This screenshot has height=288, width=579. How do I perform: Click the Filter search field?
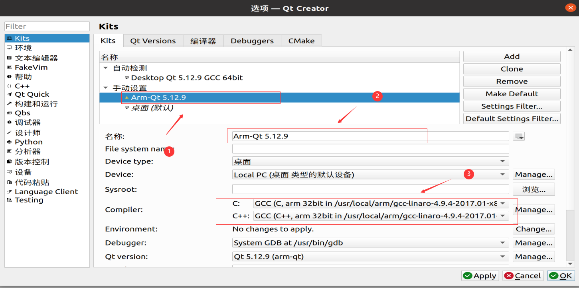pyautogui.click(x=47, y=26)
